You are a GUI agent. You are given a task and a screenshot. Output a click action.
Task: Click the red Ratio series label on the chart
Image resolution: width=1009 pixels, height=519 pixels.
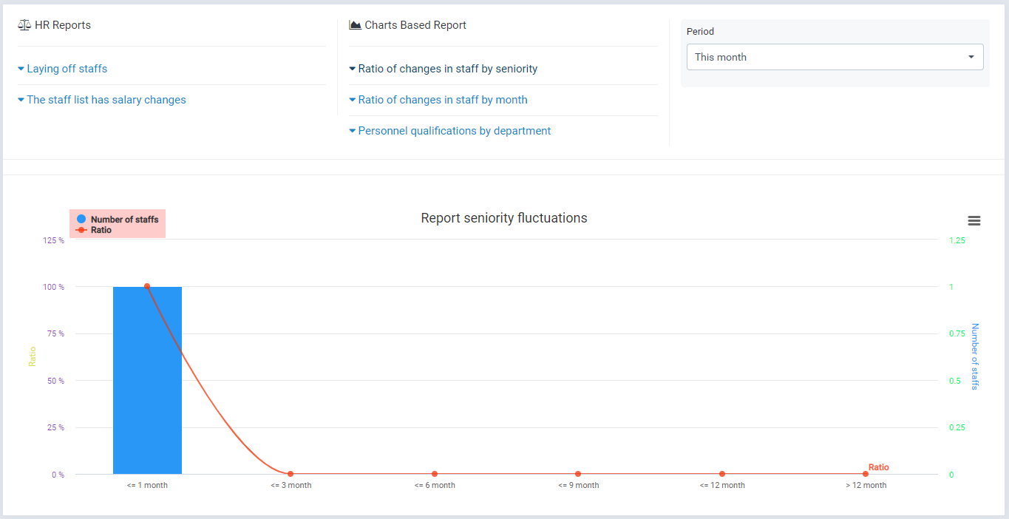(878, 467)
